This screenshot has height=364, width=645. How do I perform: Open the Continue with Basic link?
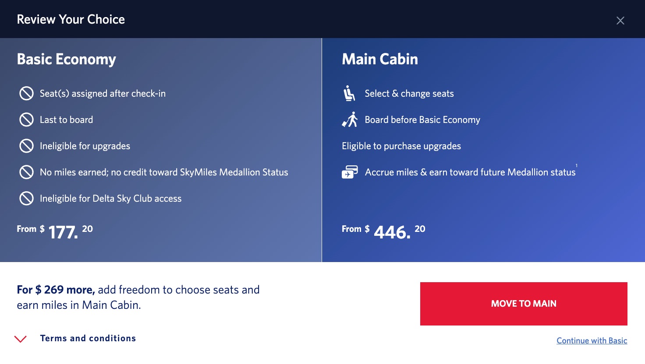click(x=592, y=340)
